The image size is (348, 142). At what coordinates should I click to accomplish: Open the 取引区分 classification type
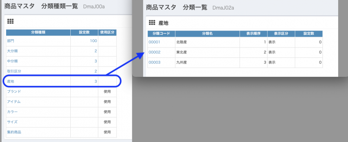coord(14,71)
